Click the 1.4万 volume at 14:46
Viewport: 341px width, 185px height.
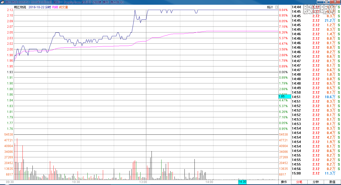coord(331,34)
